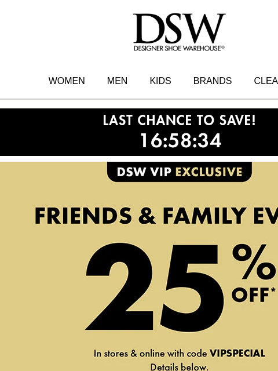Screen dimensions: 278x371
Task: Select the VIPSPECIAL promo code
Action: [237, 354]
